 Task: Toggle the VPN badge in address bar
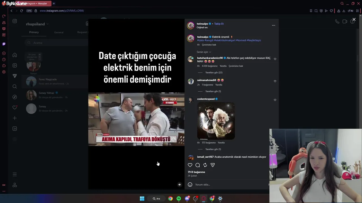click(29, 11)
